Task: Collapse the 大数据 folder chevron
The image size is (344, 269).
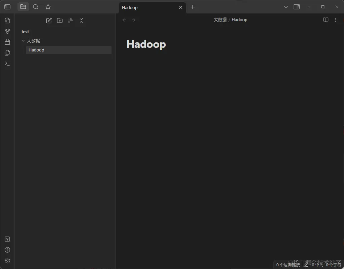Action: click(x=23, y=41)
